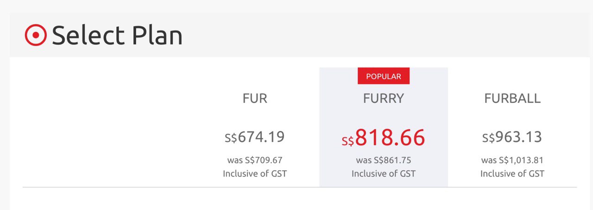593x210 pixels.
Task: Select the FUR plan column header
Action: 255,98
